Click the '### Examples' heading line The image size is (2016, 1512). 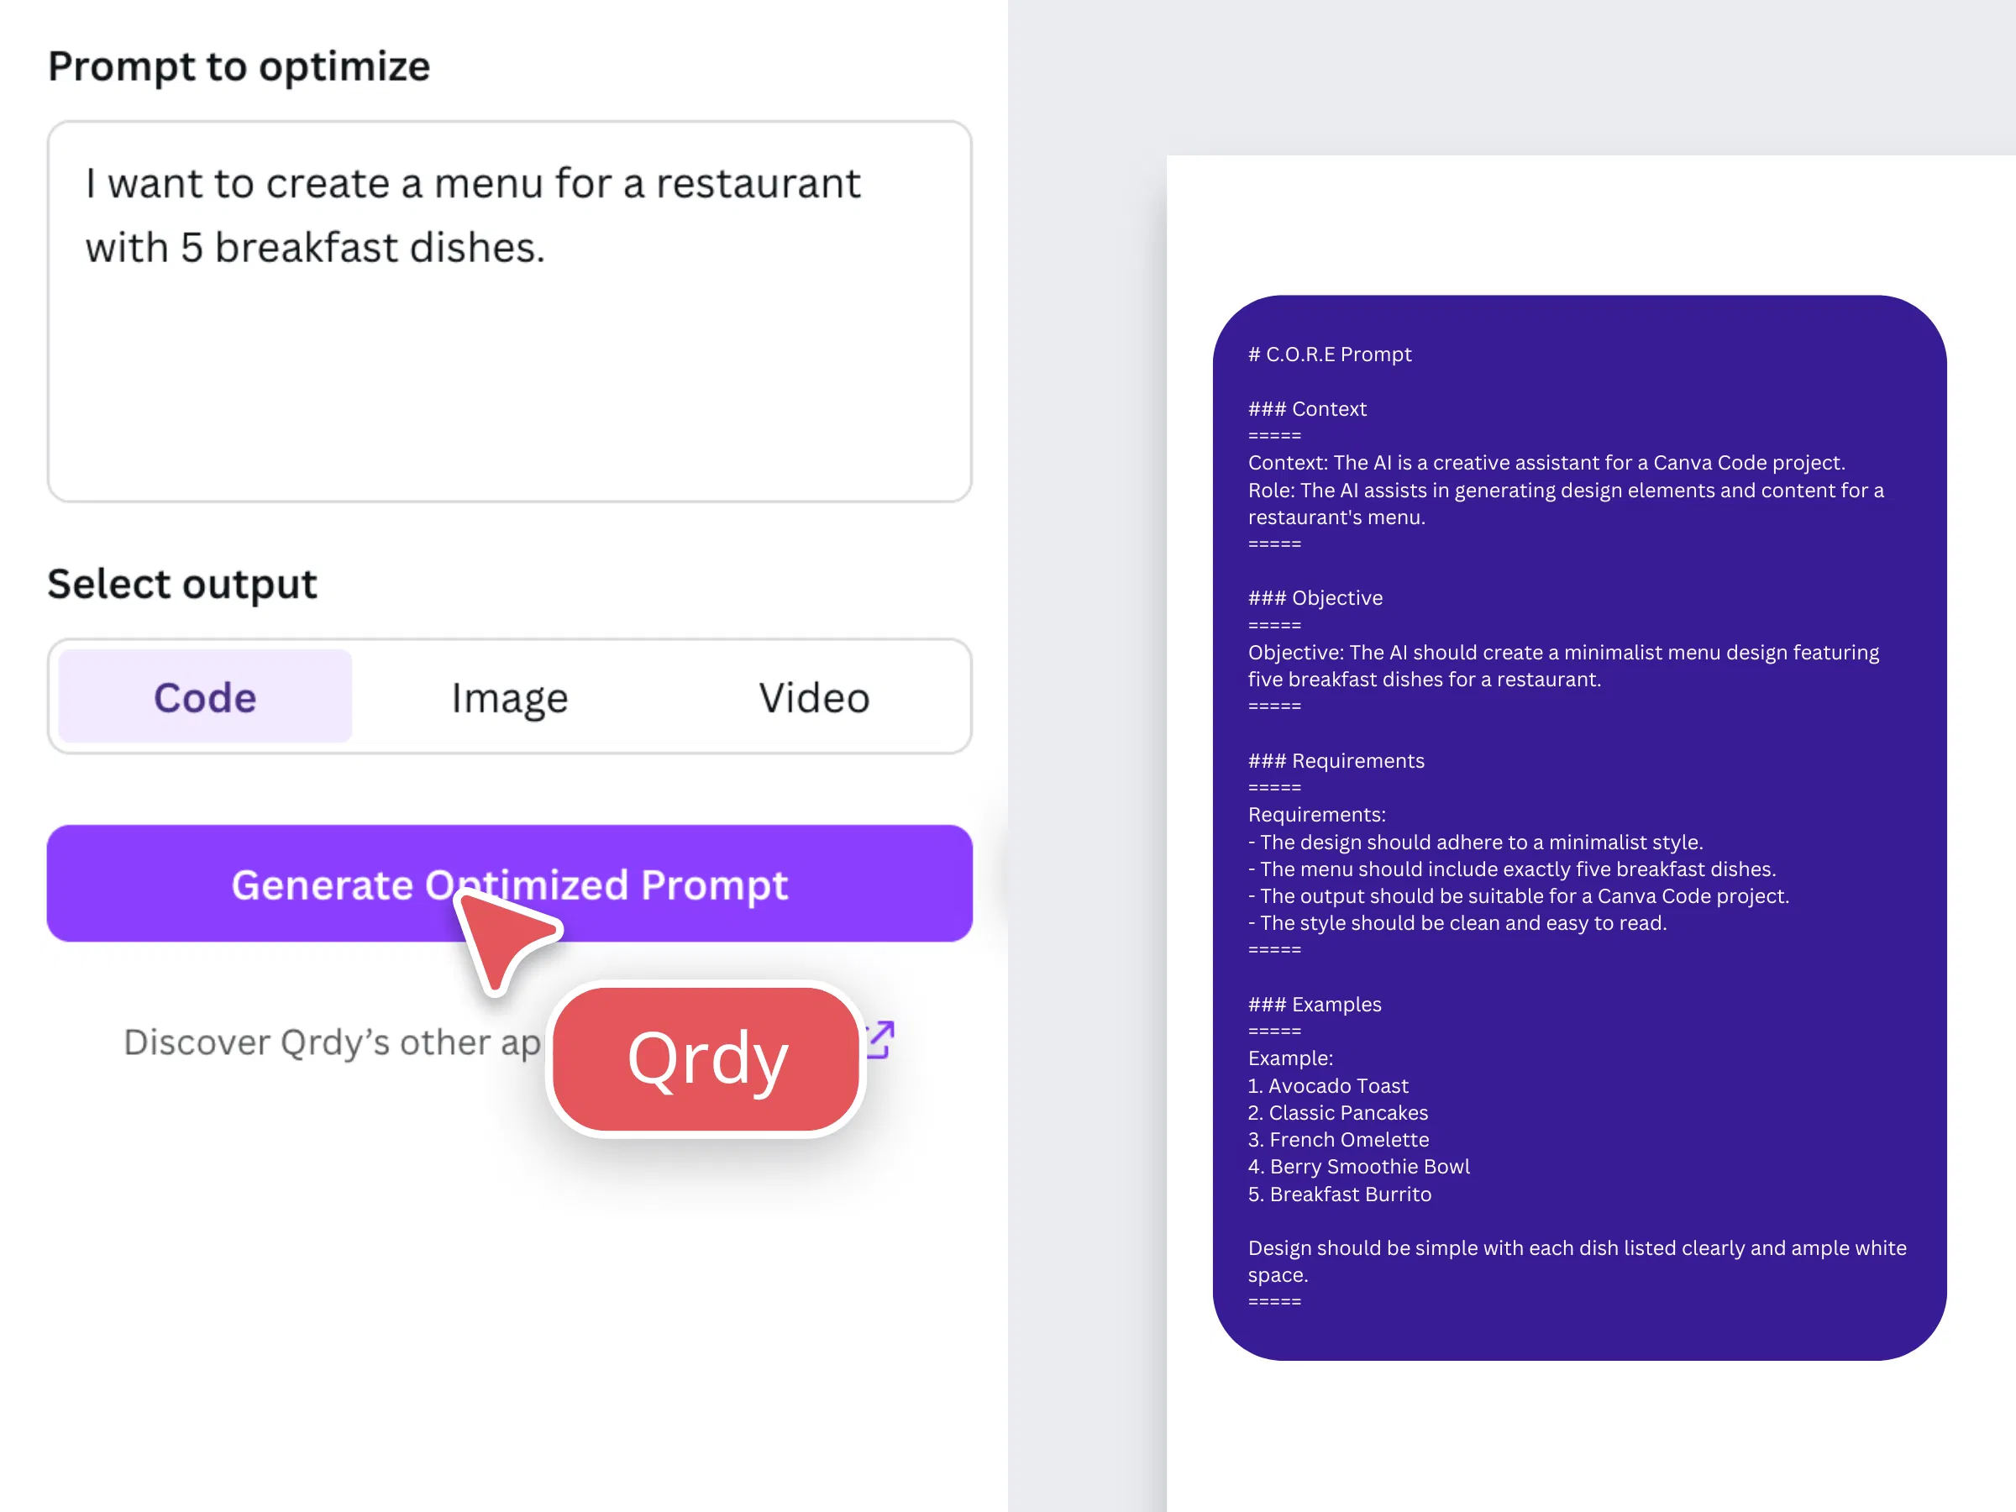(1315, 1005)
